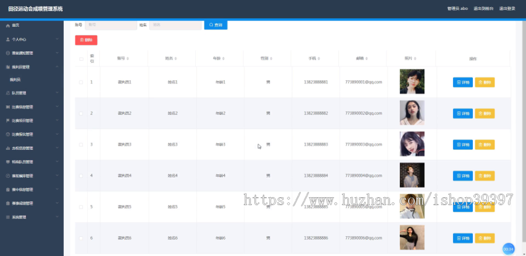Image resolution: width=526 pixels, height=256 pixels.
Task: Delete row 6 with yellow 删除 button
Action: pos(485,238)
